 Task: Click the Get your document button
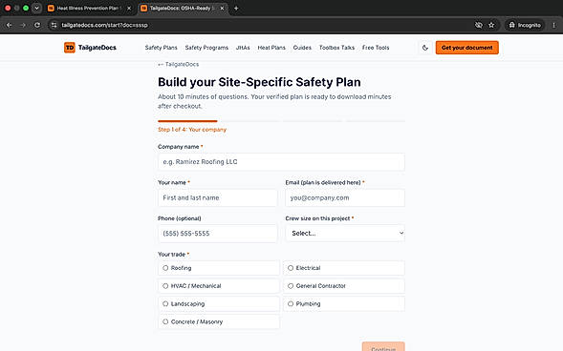coord(466,48)
